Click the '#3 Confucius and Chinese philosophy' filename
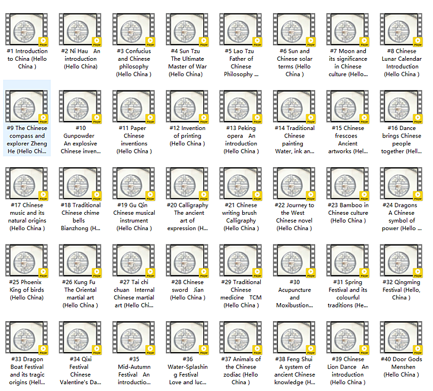The image size is (433, 391). pyautogui.click(x=134, y=63)
